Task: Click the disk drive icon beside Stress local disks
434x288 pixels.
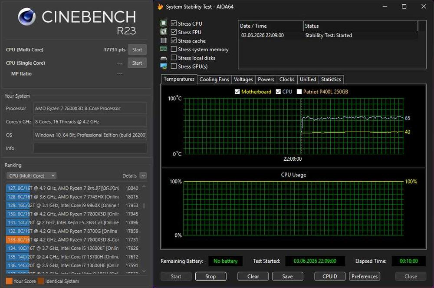Action: click(164, 58)
